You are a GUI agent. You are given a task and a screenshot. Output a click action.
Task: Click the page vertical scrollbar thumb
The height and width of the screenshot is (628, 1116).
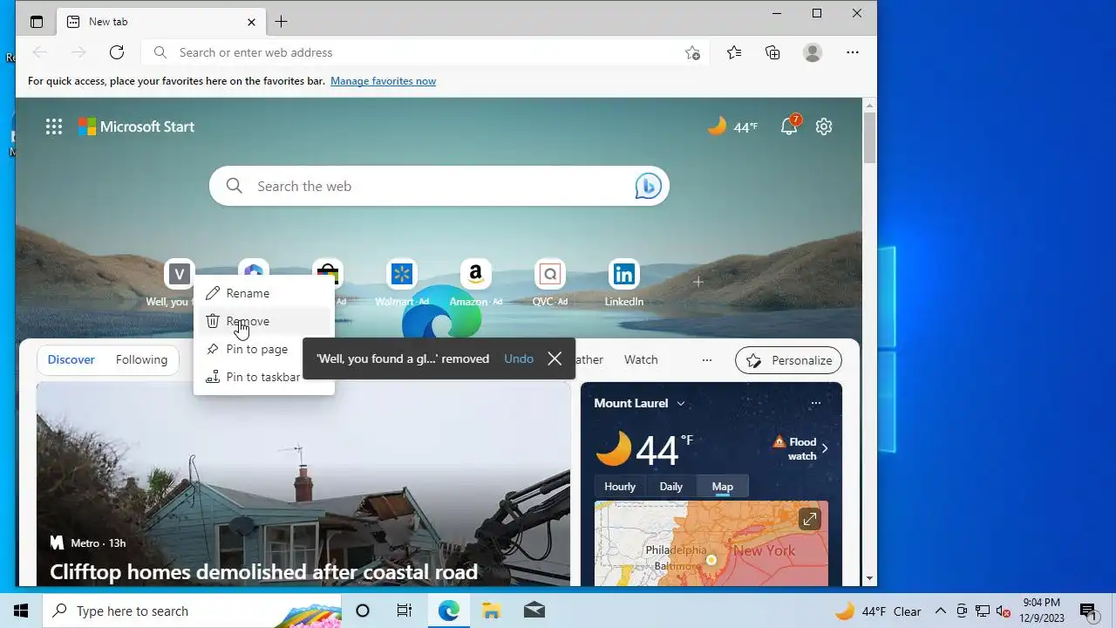869,138
